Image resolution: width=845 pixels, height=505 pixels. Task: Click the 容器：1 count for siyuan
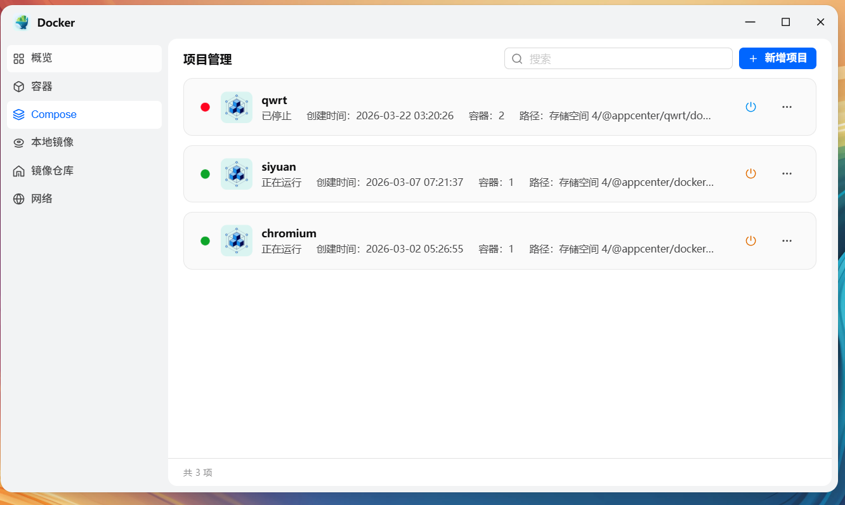pos(496,182)
